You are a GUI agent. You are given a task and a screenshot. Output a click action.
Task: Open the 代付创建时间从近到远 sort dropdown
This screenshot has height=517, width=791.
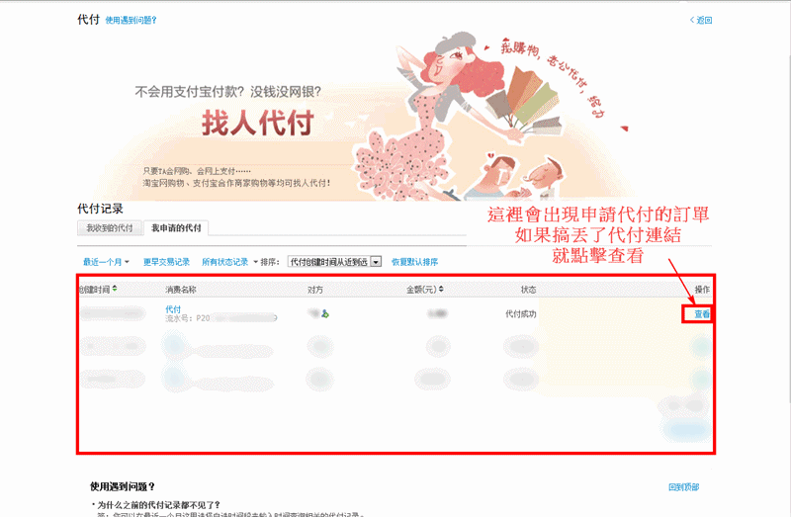pos(334,262)
